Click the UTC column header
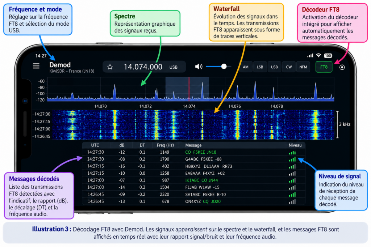Viewport: 371px width, 247px height. 95,145
